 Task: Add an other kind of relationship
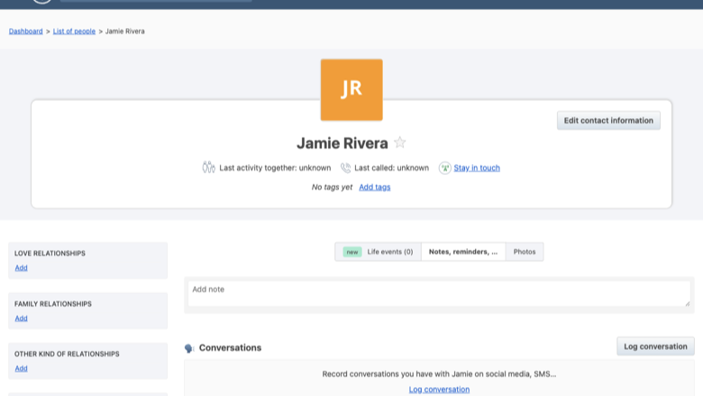pos(21,369)
